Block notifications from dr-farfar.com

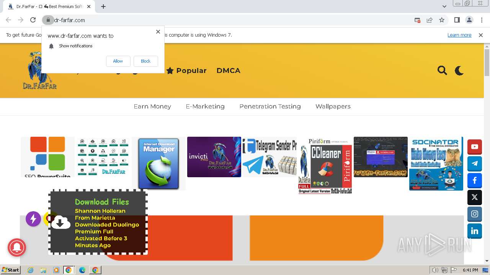145,61
